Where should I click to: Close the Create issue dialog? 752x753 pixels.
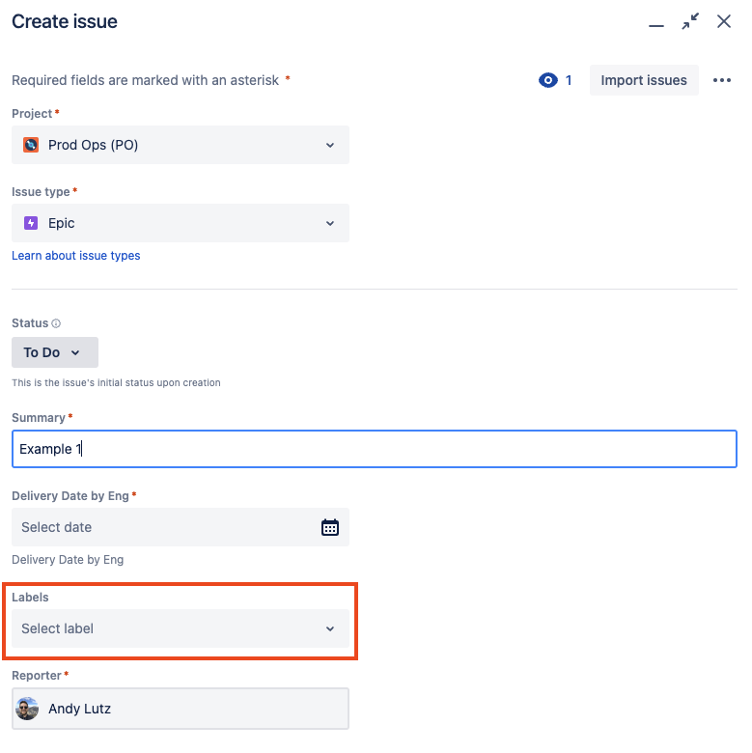[724, 21]
